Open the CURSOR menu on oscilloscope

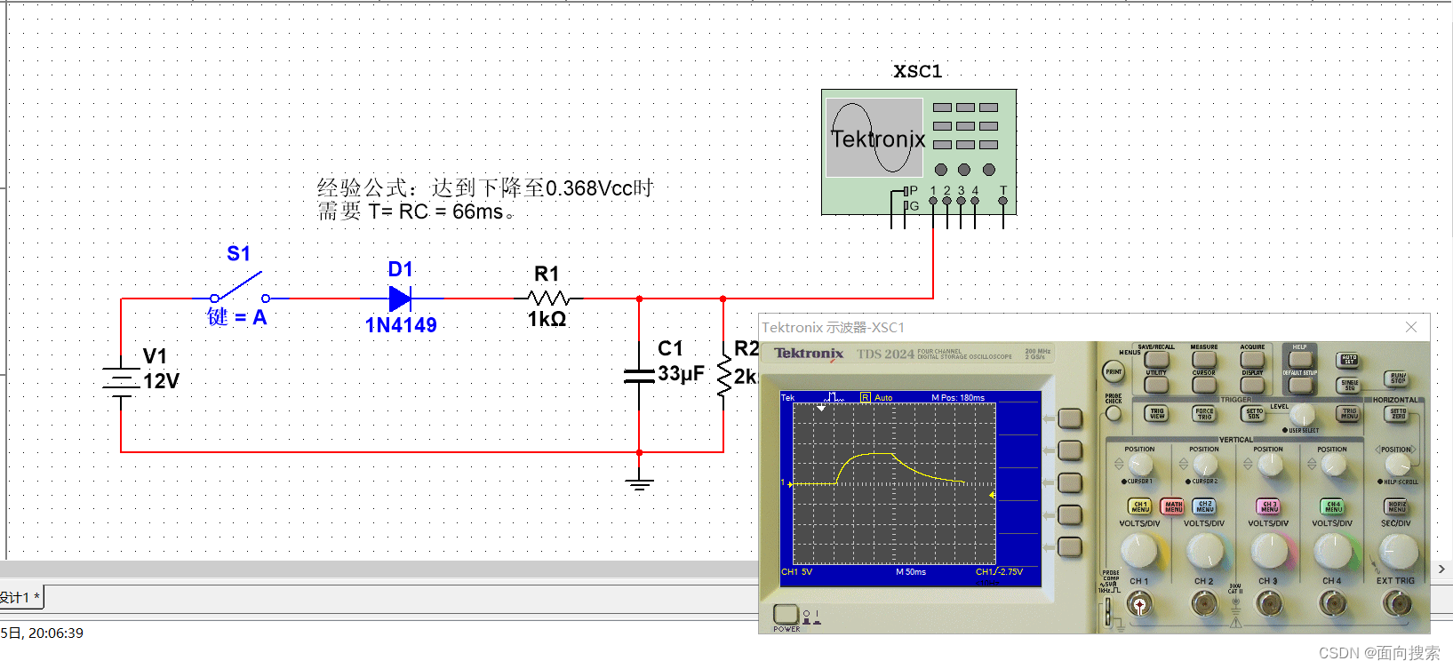1204,384
